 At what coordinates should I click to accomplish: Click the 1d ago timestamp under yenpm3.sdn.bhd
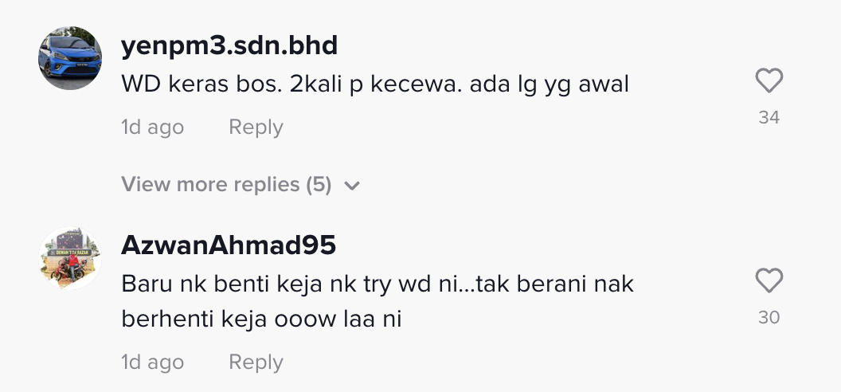point(152,127)
